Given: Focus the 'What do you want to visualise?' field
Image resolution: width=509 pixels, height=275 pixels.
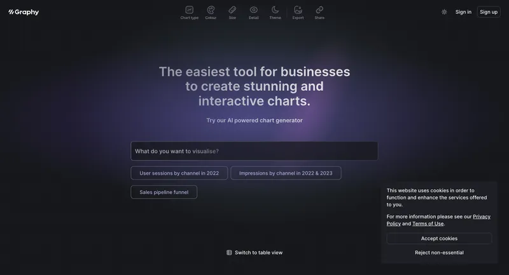Looking at the screenshot, I should (x=254, y=151).
